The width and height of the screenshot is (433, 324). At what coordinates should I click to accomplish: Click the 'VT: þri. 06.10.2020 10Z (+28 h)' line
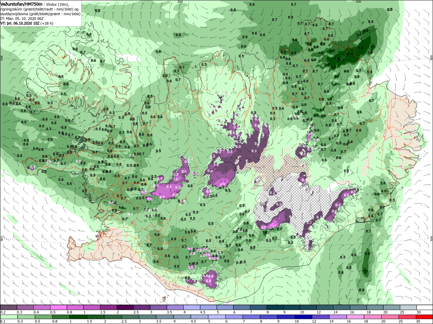(x=27, y=23)
